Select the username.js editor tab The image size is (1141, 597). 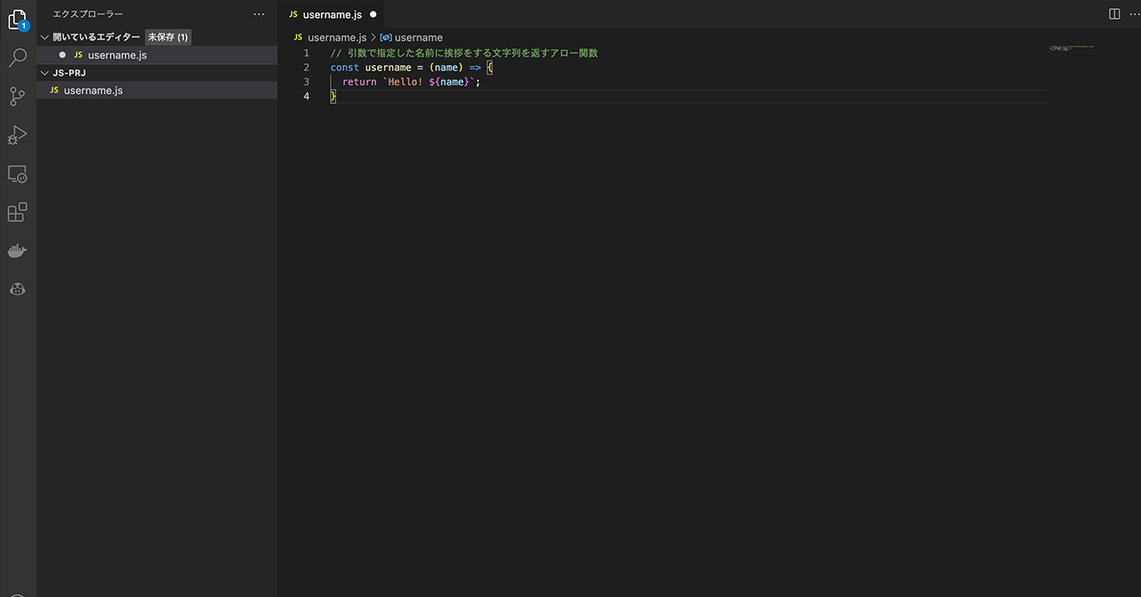332,14
